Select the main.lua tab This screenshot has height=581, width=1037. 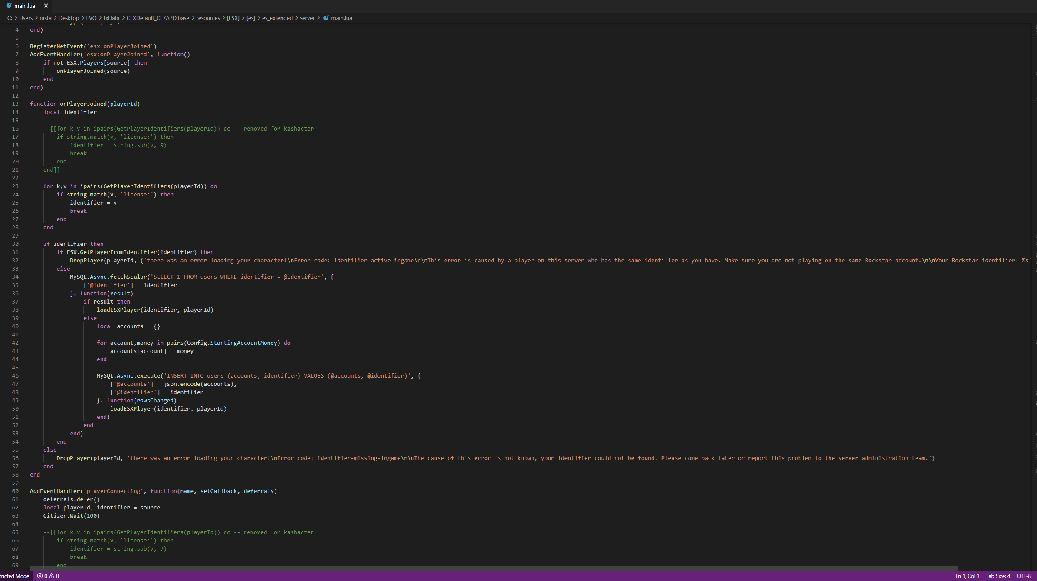click(x=26, y=6)
